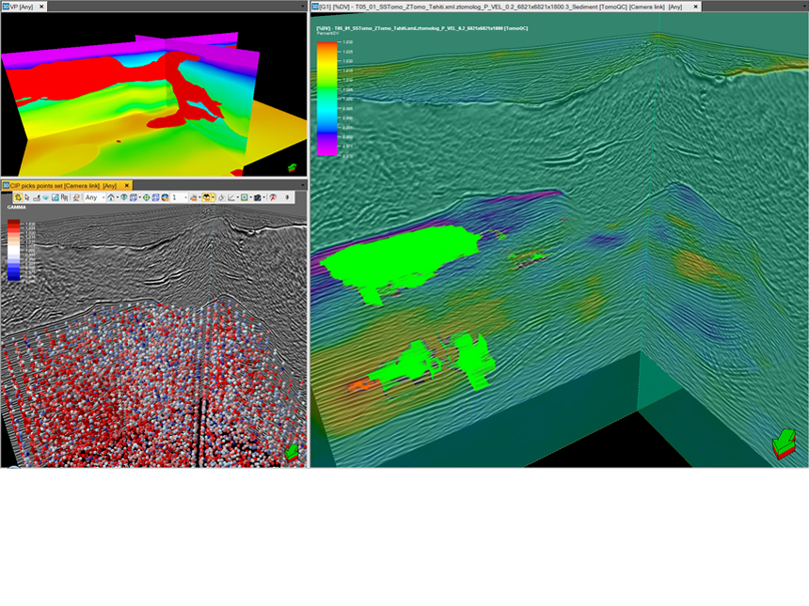Click the green orientation arrow in VEL viewer
The width and height of the screenshot is (809, 606).
pos(783,443)
